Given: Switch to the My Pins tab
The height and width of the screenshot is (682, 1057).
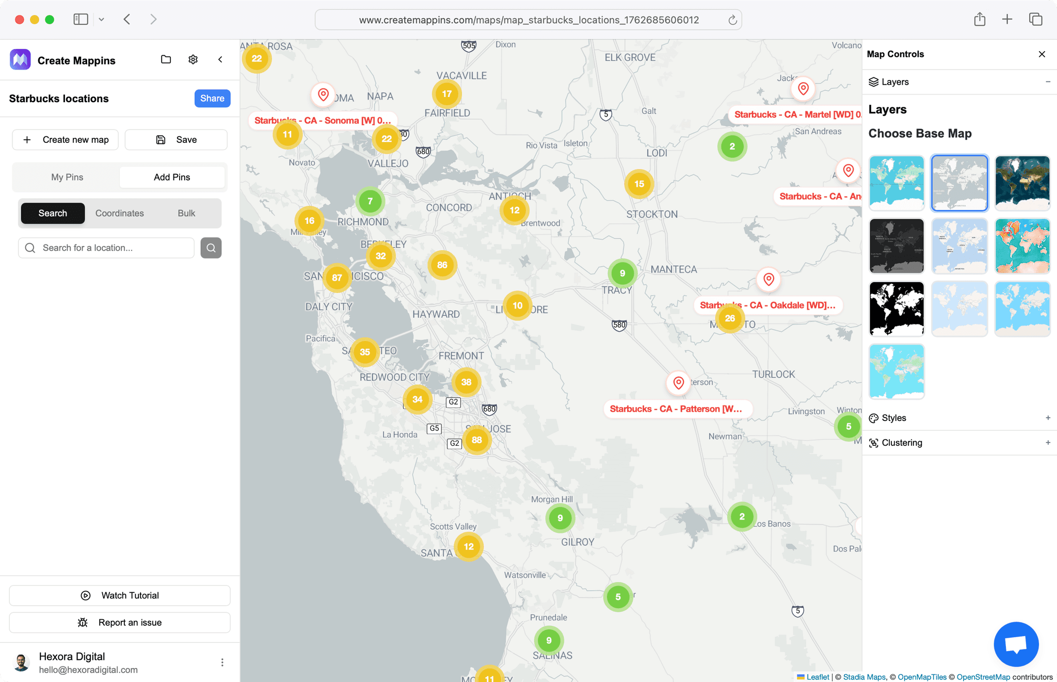Looking at the screenshot, I should pyautogui.click(x=67, y=177).
